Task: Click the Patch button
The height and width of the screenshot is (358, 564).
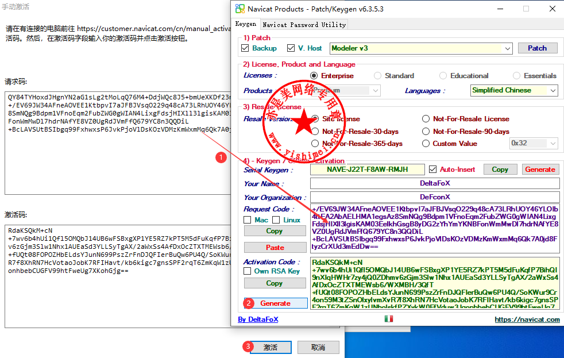Action: pos(538,48)
